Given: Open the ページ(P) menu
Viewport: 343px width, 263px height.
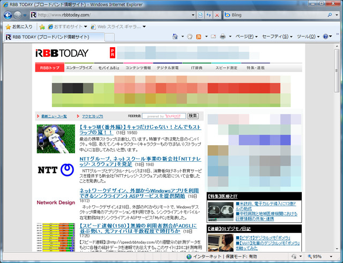Looking at the screenshot, I should coord(247,36).
